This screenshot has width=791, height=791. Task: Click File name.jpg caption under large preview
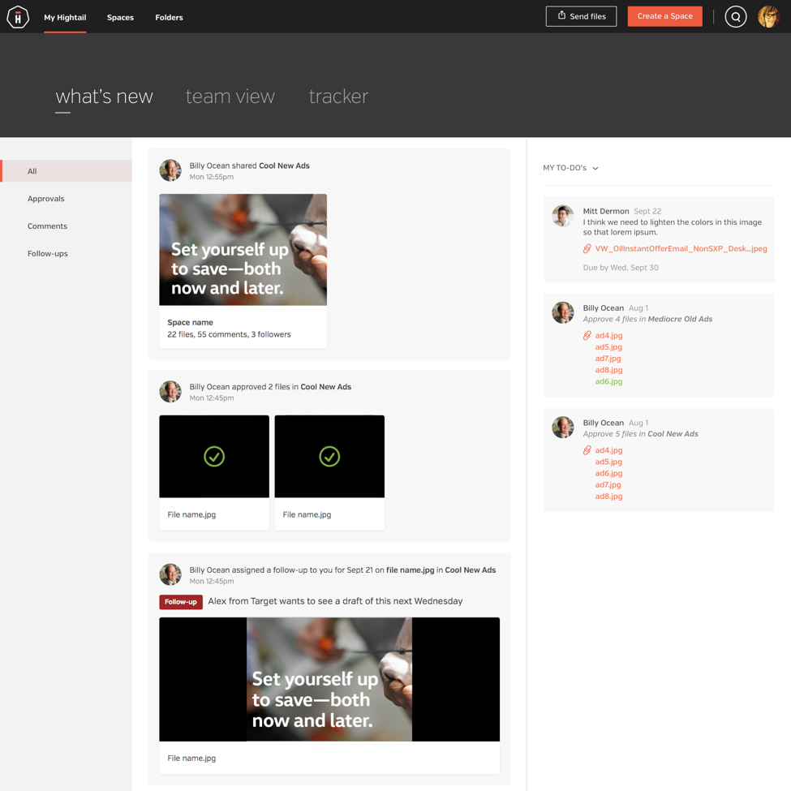point(191,759)
